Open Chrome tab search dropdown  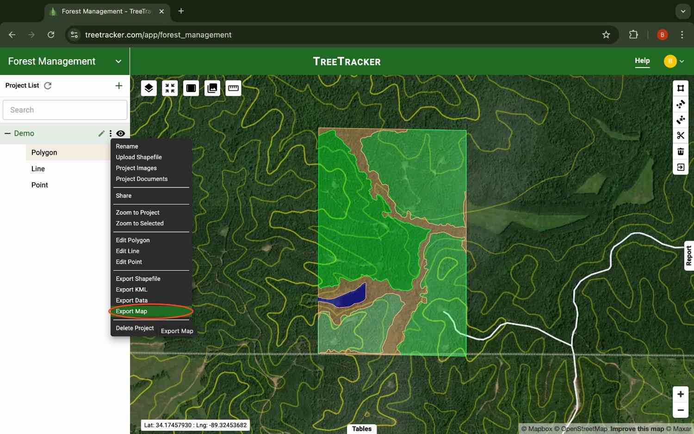[x=683, y=11]
